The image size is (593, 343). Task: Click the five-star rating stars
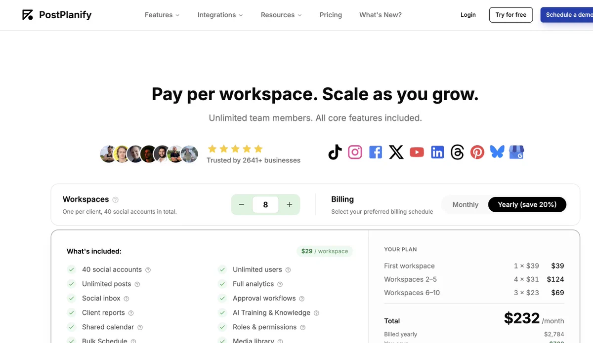tap(235, 149)
